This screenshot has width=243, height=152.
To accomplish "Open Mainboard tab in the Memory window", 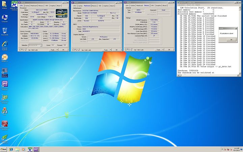I will 139,6.
